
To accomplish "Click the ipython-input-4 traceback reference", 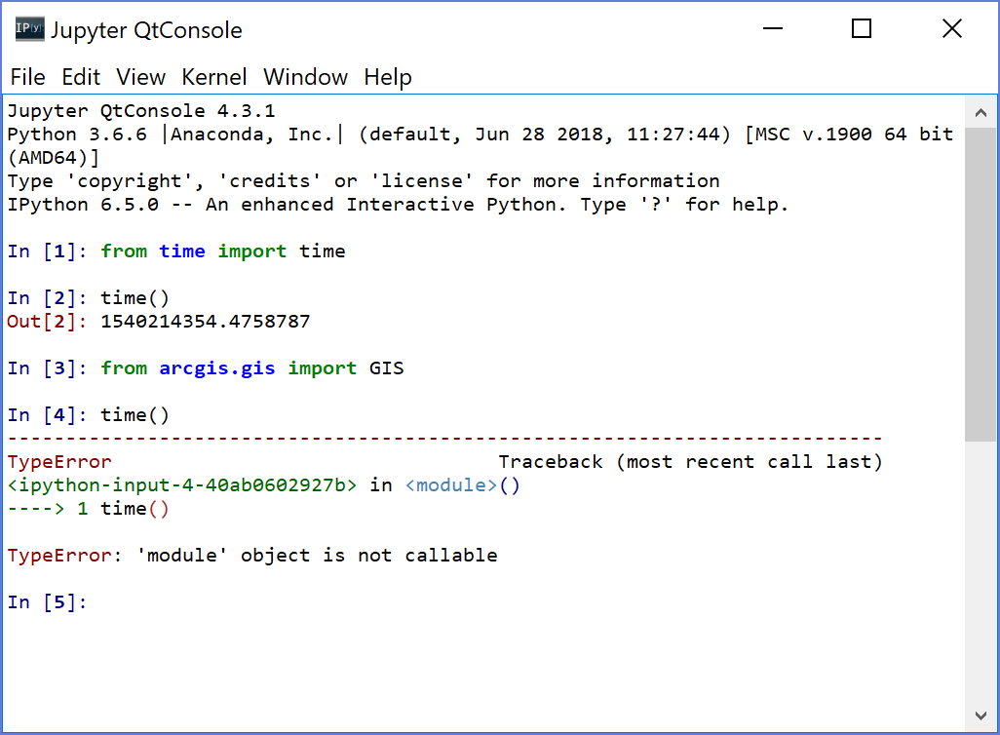I will (182, 485).
